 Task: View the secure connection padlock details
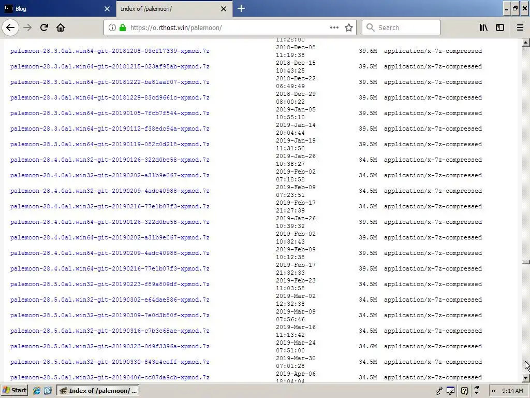point(122,27)
